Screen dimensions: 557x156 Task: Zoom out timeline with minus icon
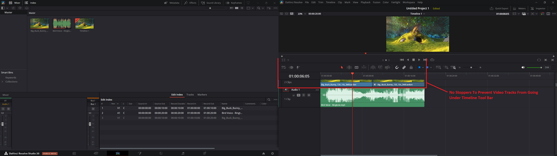coord(460,67)
